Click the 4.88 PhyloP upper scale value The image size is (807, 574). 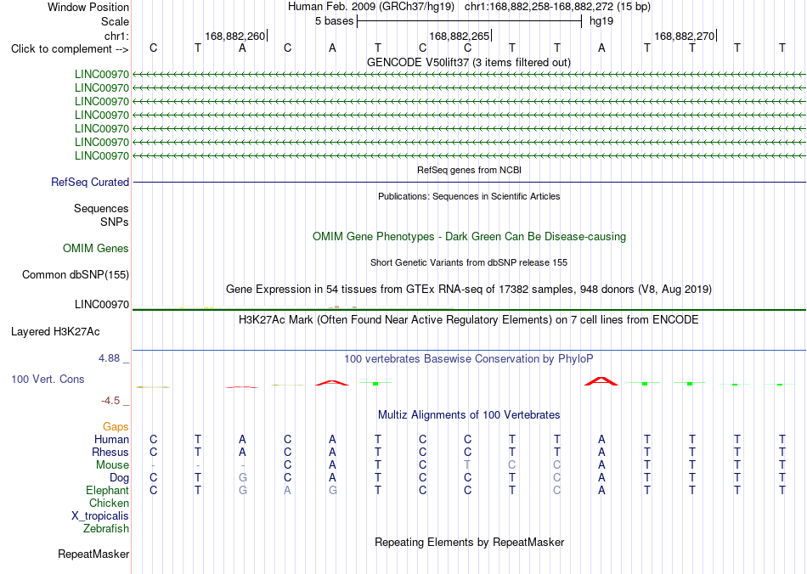[x=109, y=358]
